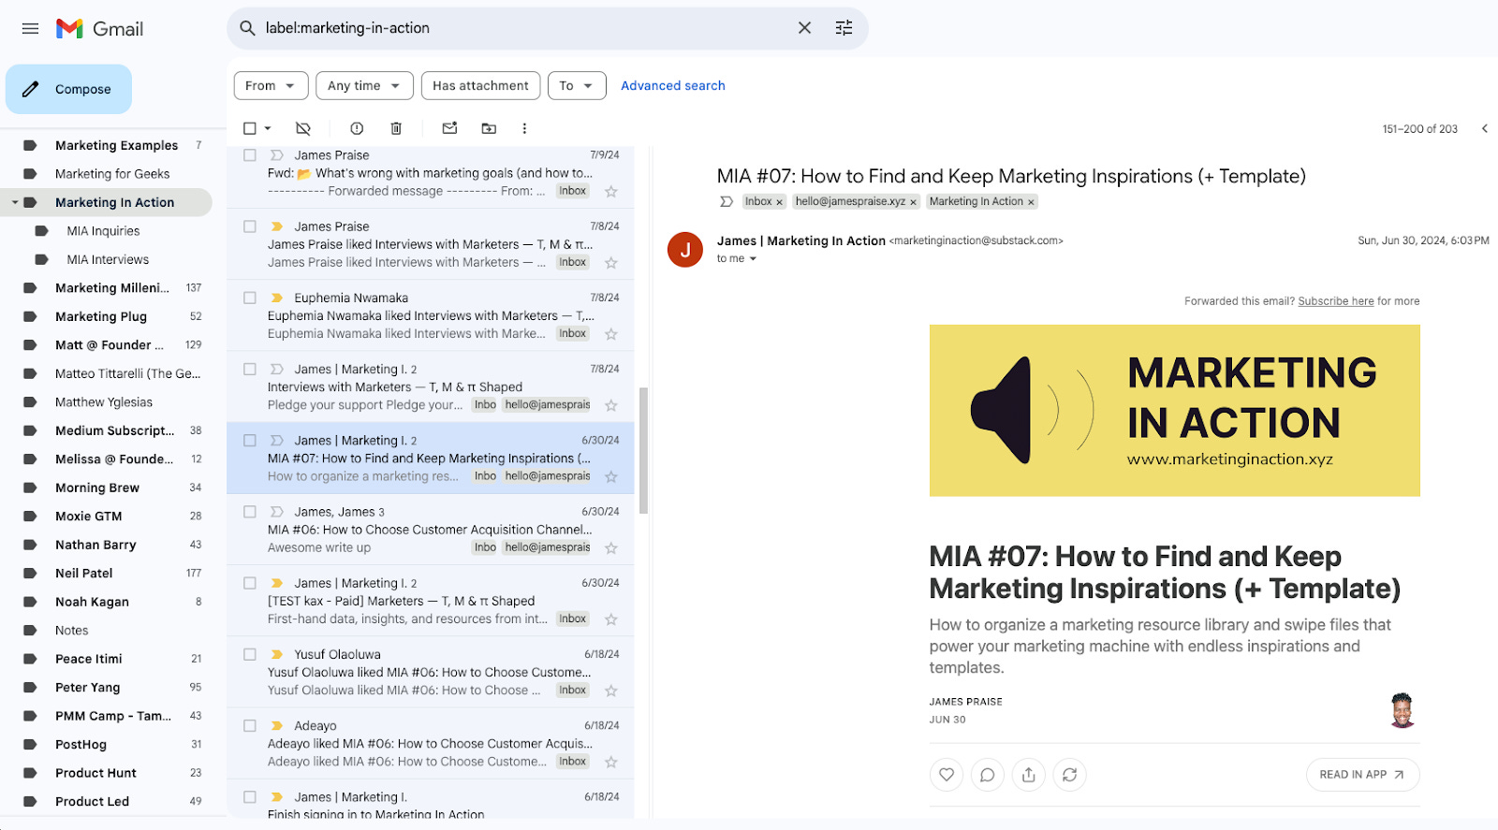
Task: Like the post with heart icon
Action: click(947, 775)
